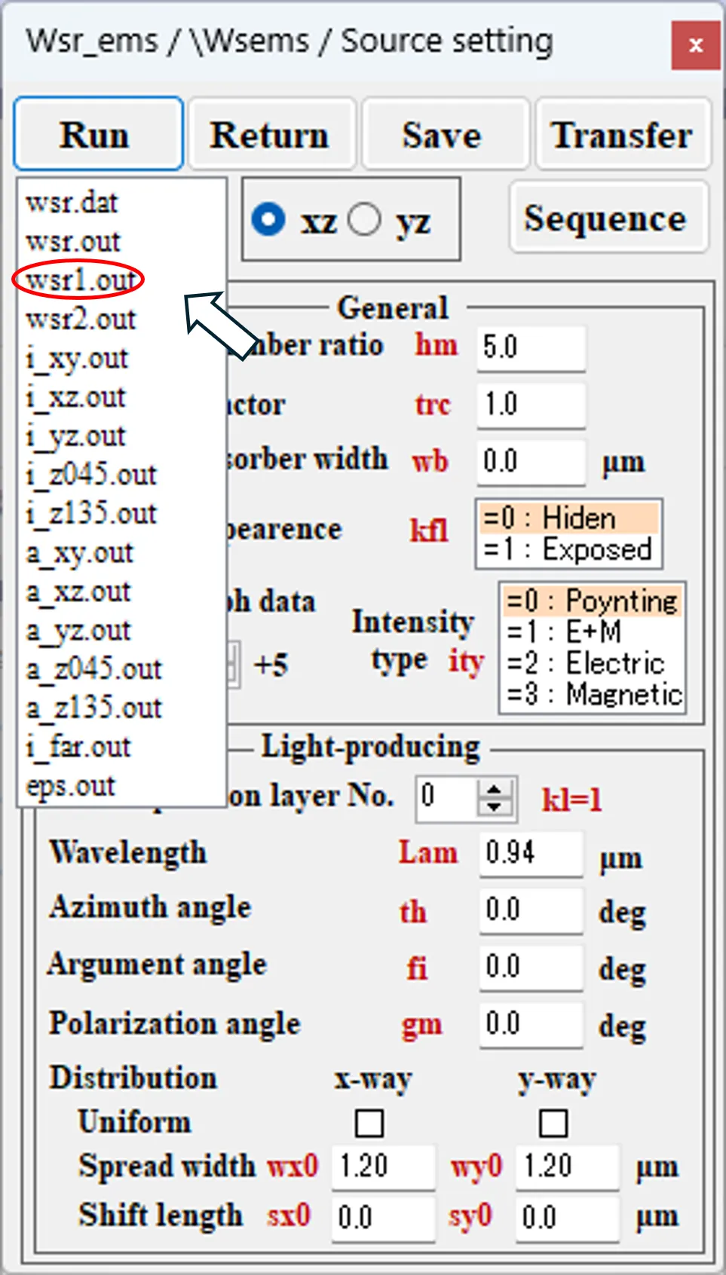Pick a_xy.out from the list
The image size is (726, 1275).
tap(79, 553)
